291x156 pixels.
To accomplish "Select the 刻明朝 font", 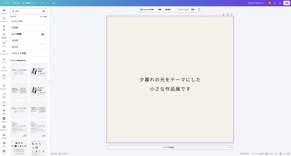I will pyautogui.click(x=29, y=41).
